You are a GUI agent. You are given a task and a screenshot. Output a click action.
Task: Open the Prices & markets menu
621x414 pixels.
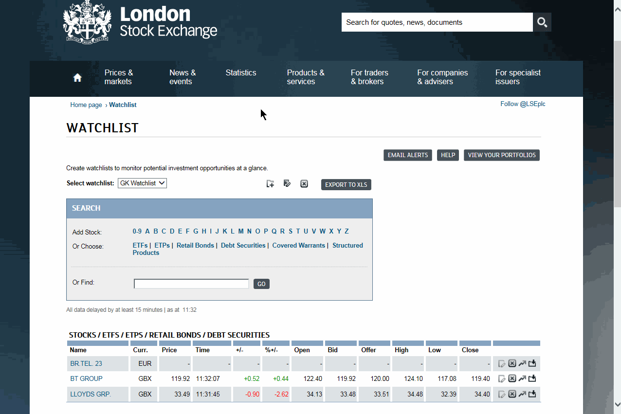click(119, 77)
